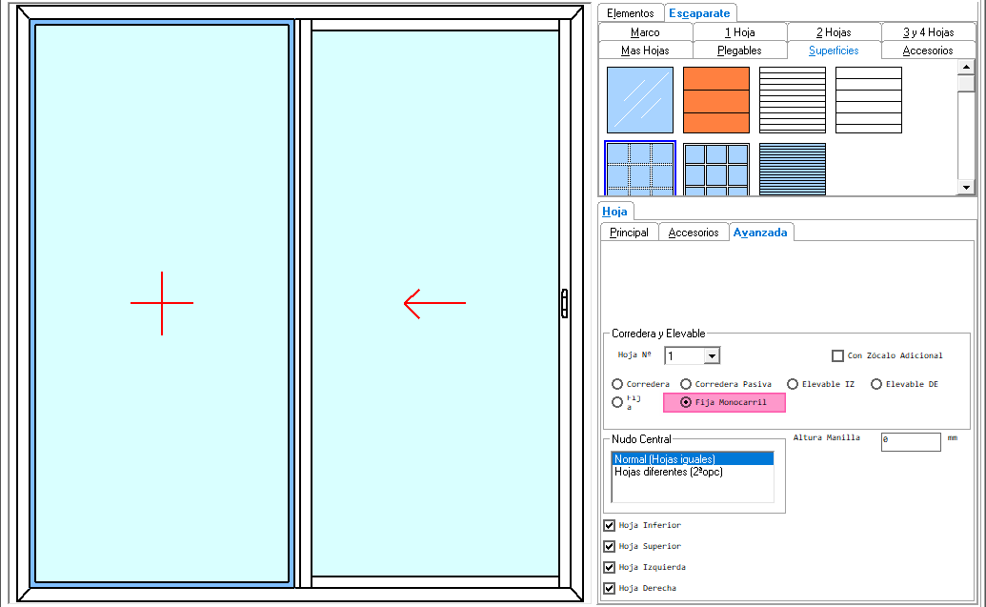Select the plain glass surface icon

(639, 100)
